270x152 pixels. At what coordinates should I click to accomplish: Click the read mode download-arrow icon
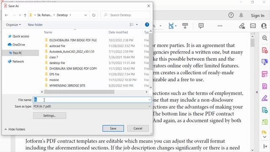(x=185, y=26)
